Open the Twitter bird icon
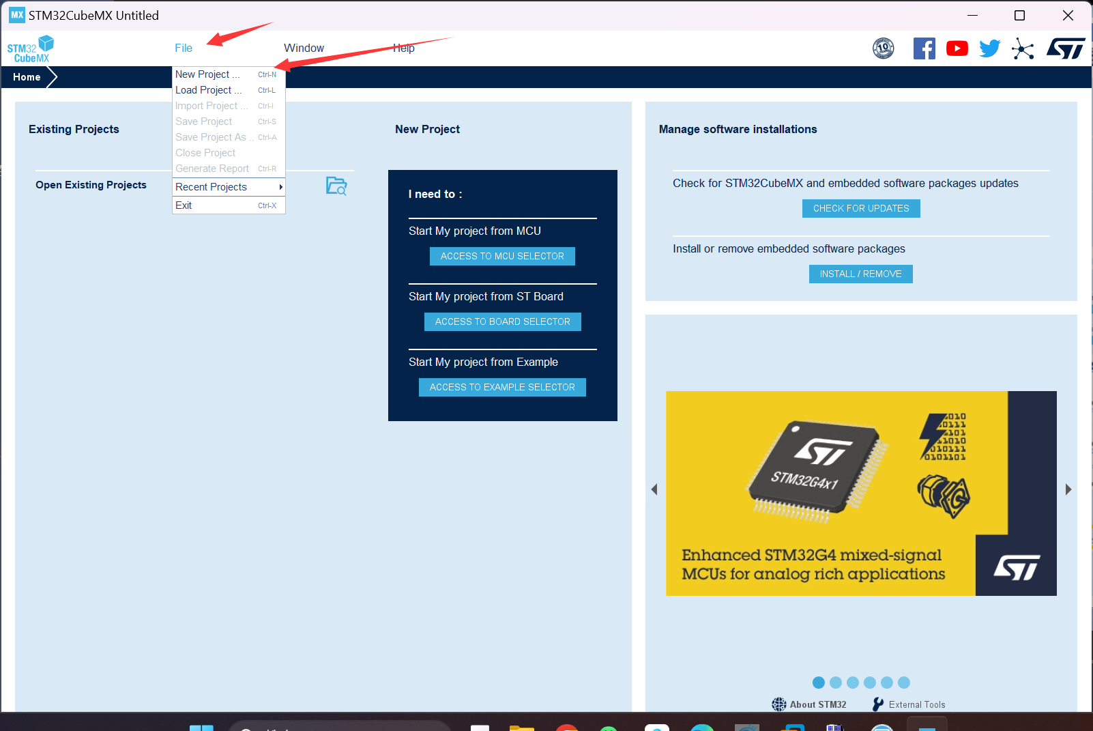 coord(990,48)
